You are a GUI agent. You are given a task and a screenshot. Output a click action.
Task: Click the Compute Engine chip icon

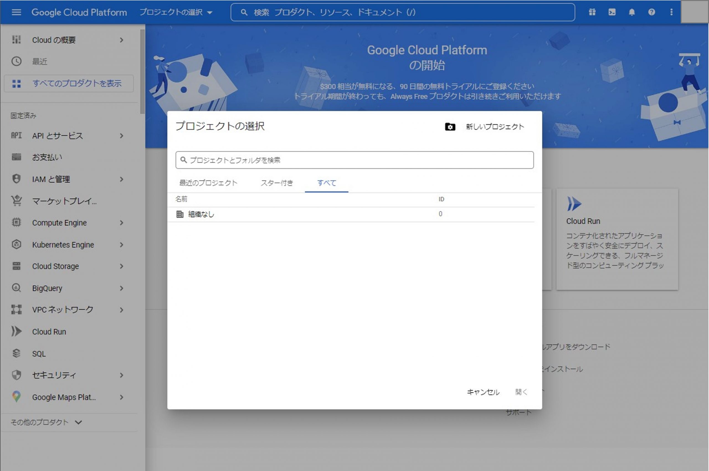click(16, 223)
